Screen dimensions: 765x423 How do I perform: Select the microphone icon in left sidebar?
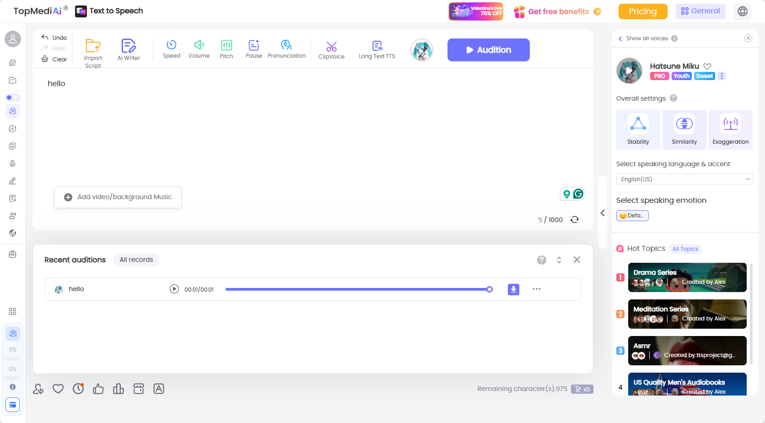tap(13, 163)
